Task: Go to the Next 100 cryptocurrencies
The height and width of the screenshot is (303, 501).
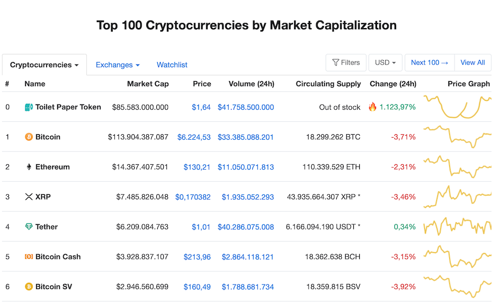Action: (x=429, y=63)
